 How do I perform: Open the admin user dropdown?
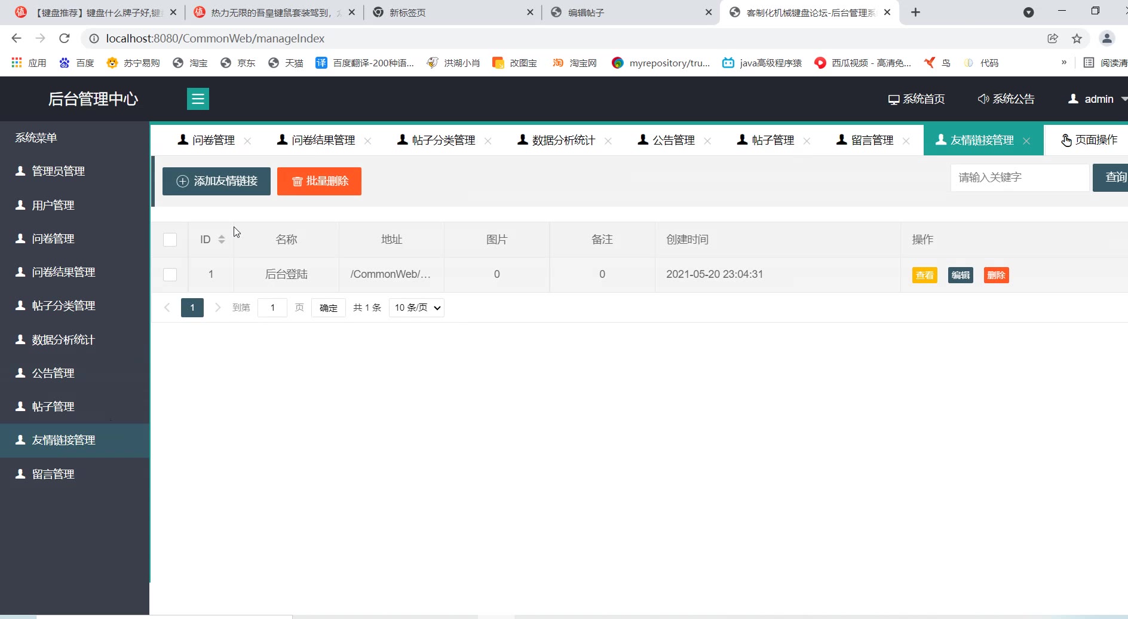1098,99
